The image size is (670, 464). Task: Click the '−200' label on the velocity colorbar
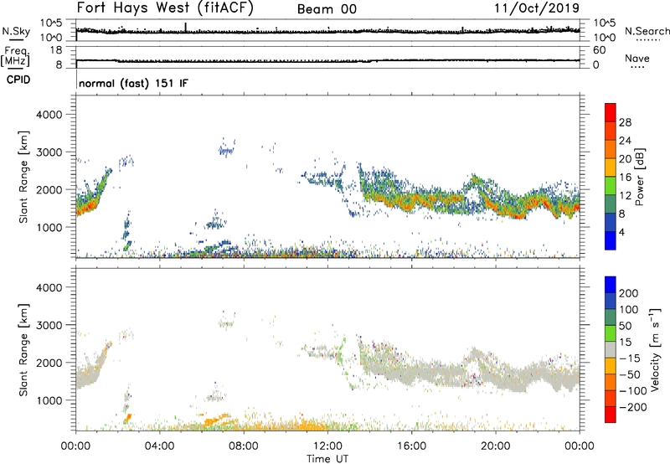[633, 407]
